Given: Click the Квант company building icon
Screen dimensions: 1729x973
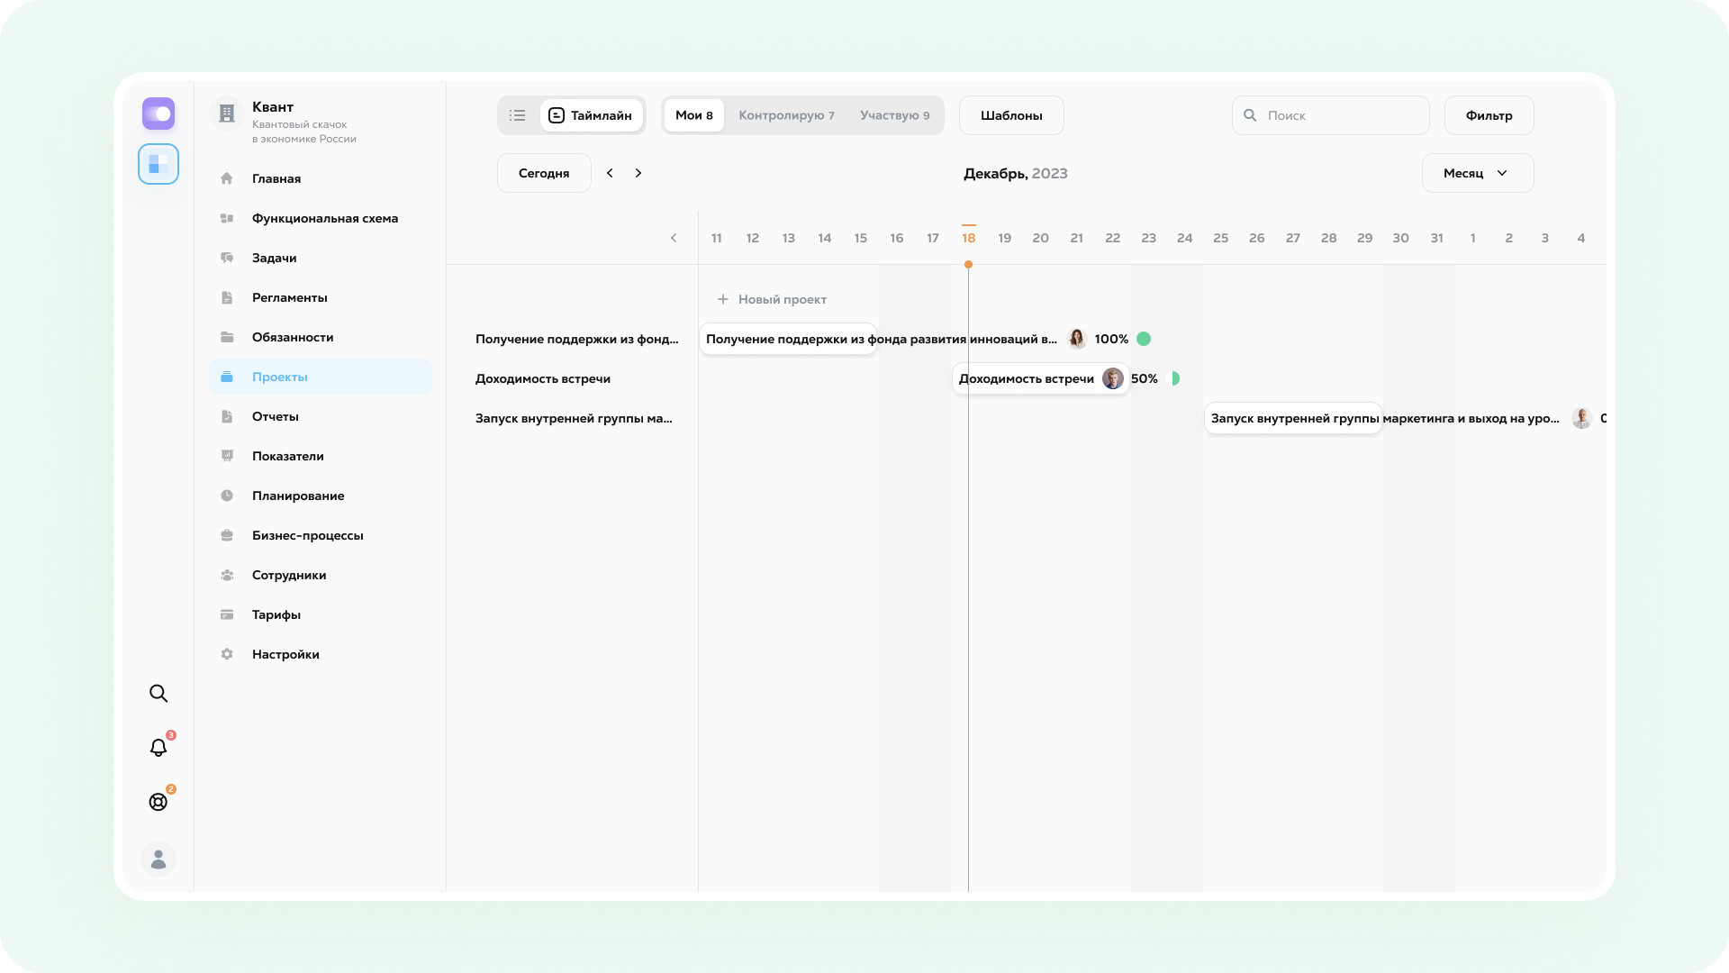Looking at the screenshot, I should (x=227, y=114).
